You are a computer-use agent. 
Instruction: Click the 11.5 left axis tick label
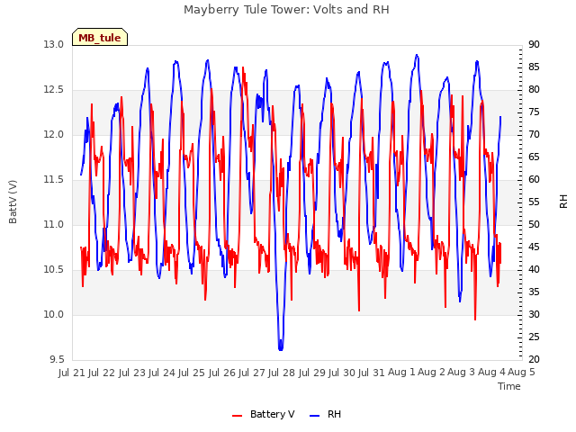tap(54, 180)
